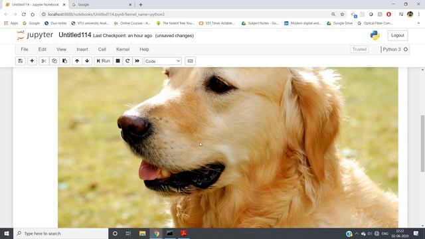Screen dimensions: 425x239
Task: Paste cells below icon
Action: click(65, 61)
